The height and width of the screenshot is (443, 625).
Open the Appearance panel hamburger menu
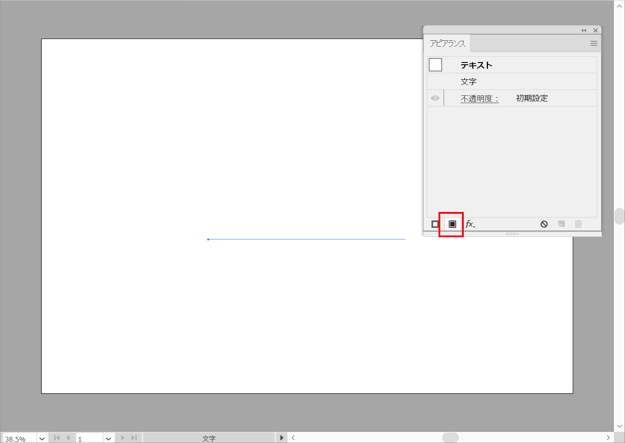point(594,43)
